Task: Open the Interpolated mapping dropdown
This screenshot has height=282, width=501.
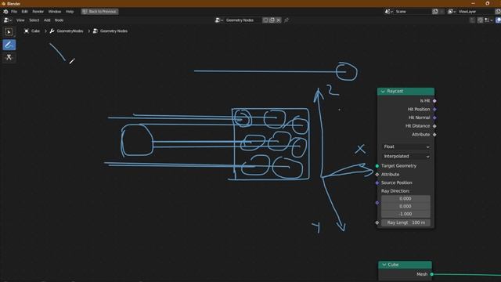Action: coord(406,157)
